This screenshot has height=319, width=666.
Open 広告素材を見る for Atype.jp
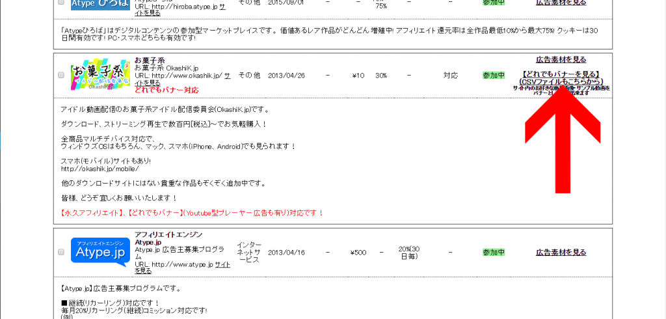pos(561,252)
